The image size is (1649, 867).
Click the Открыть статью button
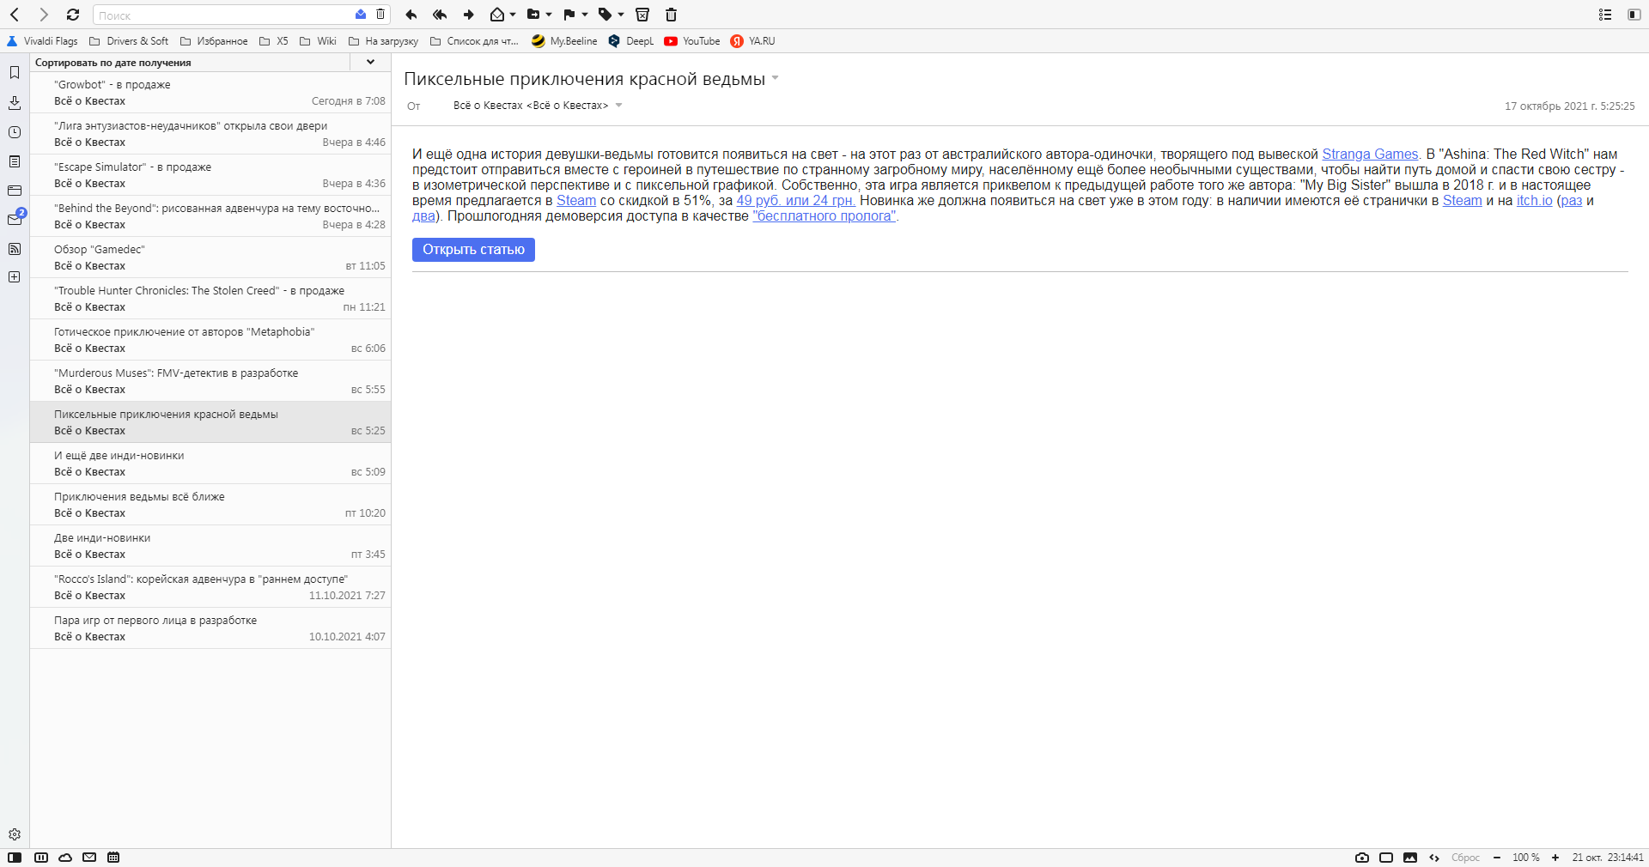pos(473,250)
